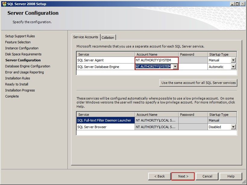Select SQL Server Browser service row
247x185 pixels.
[x=105, y=127]
